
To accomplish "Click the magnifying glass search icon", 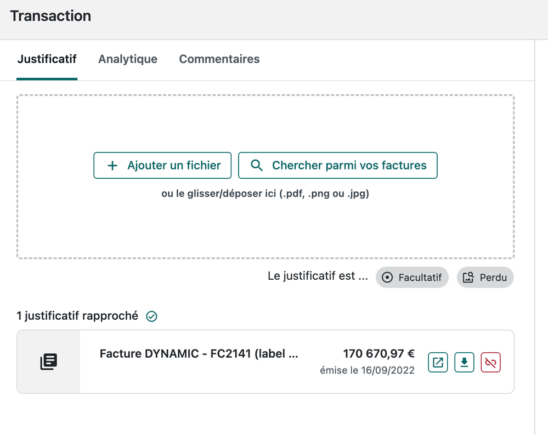I will coord(257,166).
